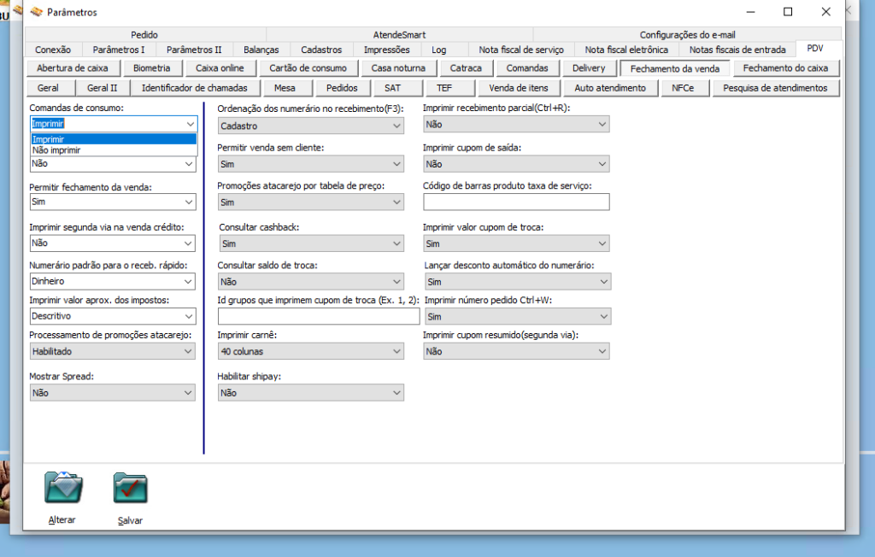Switch to the Pedido tab
Screen dimensions: 875x557
[x=144, y=35]
